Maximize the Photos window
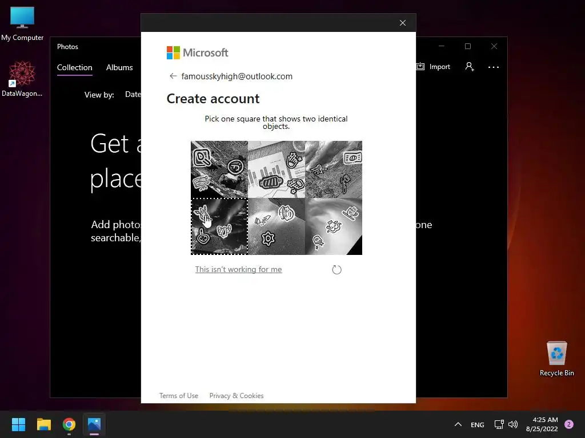 click(x=468, y=46)
